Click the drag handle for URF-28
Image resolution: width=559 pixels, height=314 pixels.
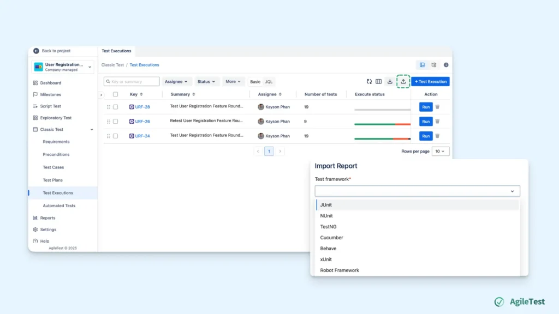point(109,107)
